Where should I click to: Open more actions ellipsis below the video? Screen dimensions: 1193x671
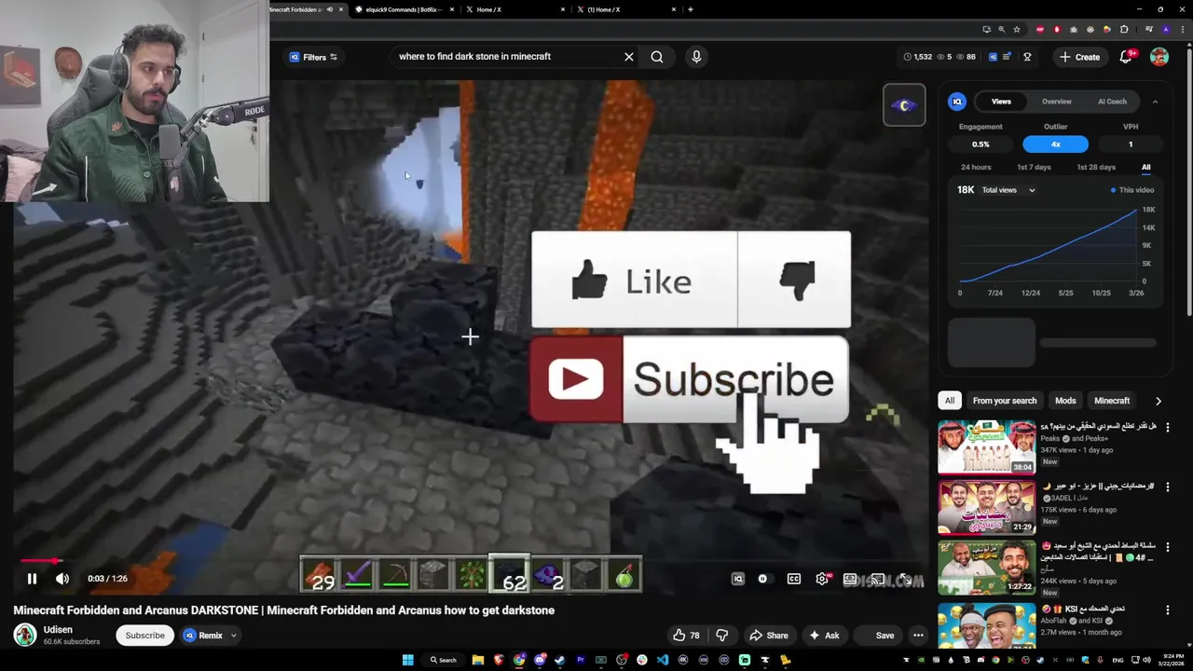tap(918, 636)
